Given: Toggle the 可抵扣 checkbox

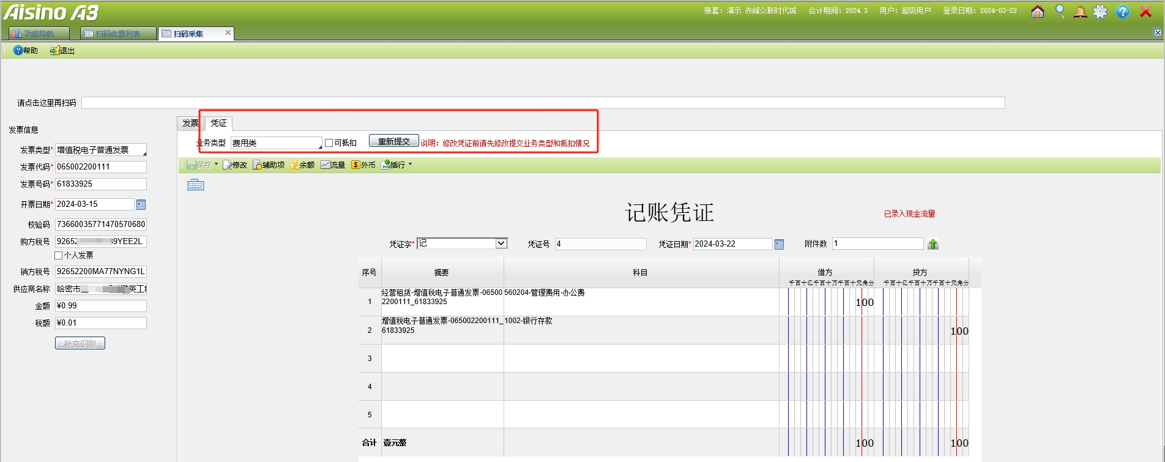Looking at the screenshot, I should [x=329, y=143].
